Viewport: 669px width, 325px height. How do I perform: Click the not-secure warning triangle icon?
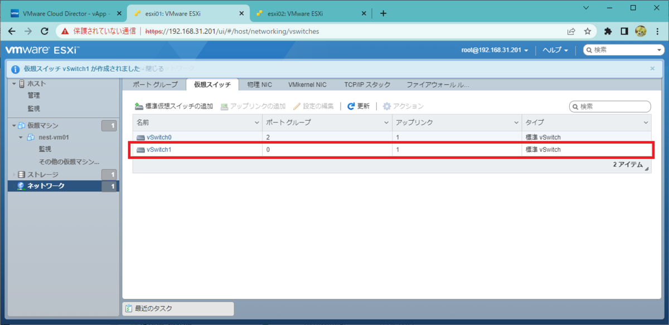coord(66,31)
